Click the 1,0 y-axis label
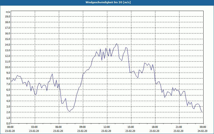Screen dimensions: 214x134 coord(8,118)
